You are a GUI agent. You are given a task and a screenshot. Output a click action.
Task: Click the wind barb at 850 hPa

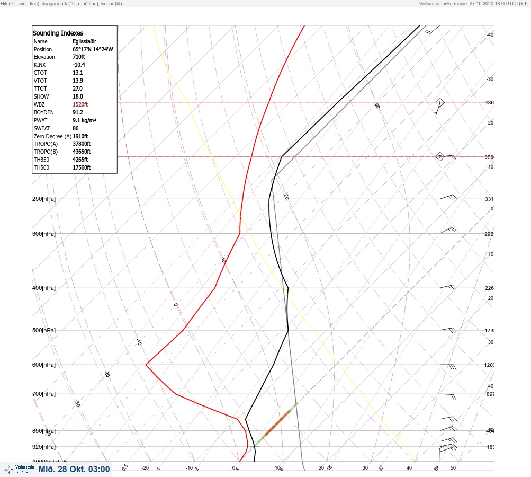click(x=448, y=429)
